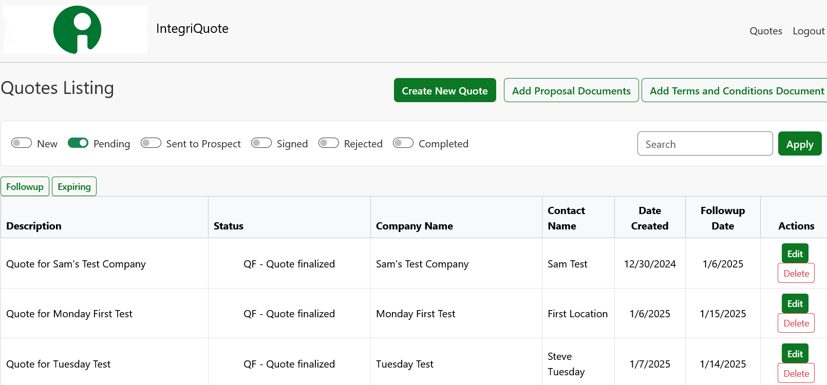Open Add Proposal Documents
This screenshot has height=385, width=827.
571,91
